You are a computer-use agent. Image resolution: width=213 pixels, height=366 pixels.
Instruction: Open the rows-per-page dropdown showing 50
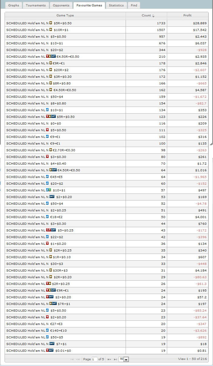124,359
